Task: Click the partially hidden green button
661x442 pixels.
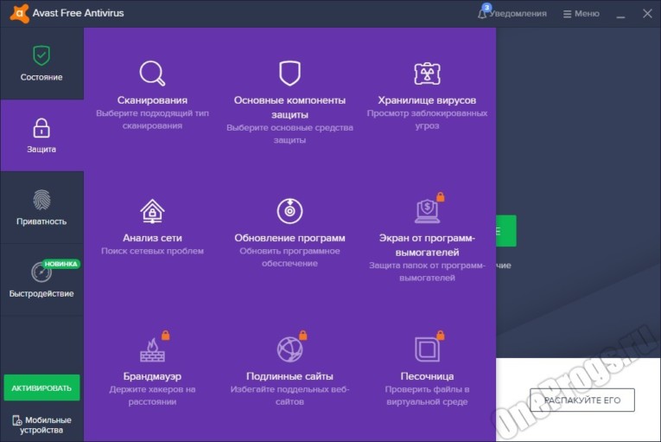Action: 505,231
